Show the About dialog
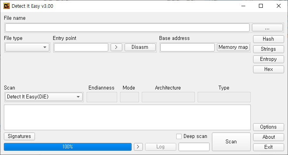 click(x=268, y=137)
